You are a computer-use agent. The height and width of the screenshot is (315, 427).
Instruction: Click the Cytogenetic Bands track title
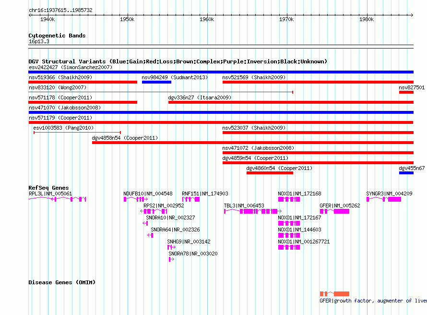click(x=57, y=36)
